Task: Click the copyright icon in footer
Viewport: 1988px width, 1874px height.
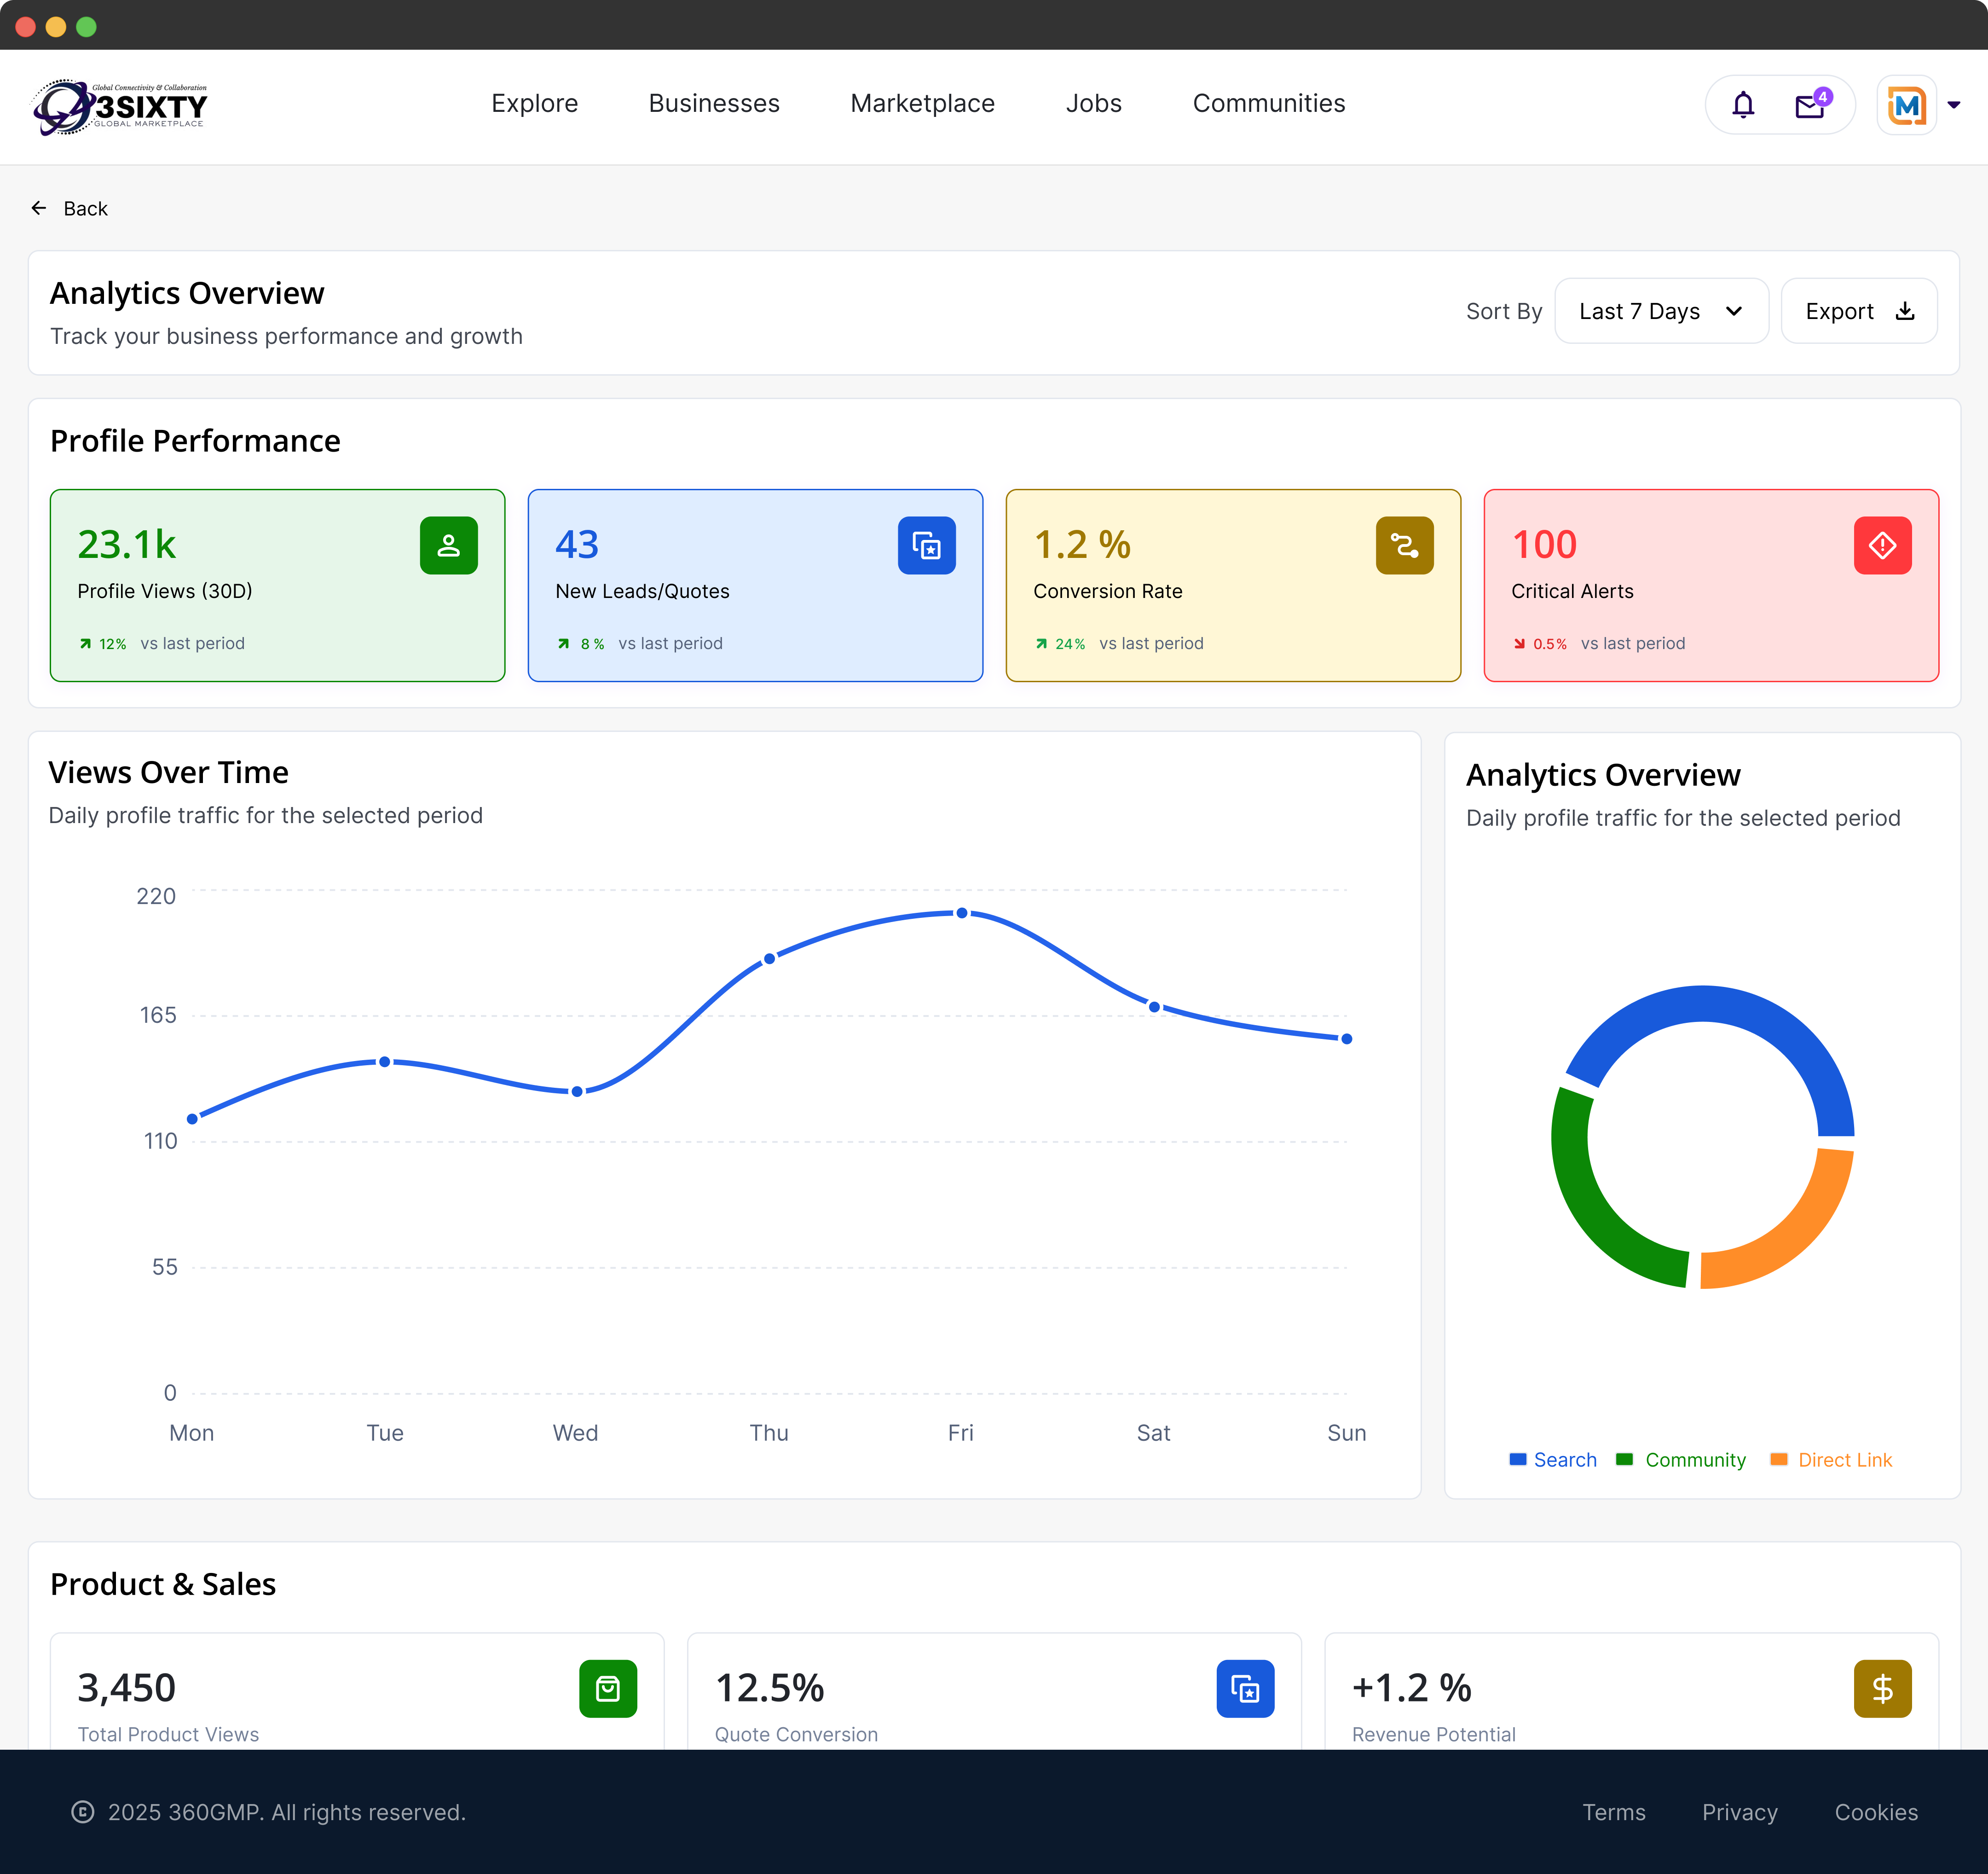Action: pyautogui.click(x=83, y=1812)
